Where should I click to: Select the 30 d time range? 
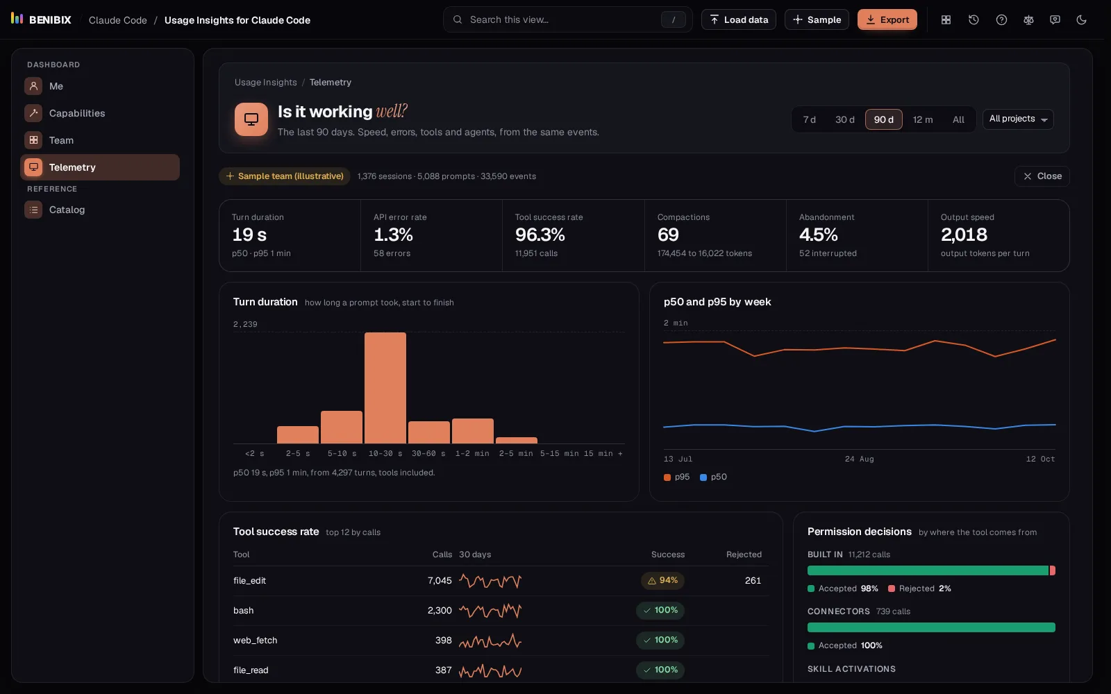pyautogui.click(x=845, y=119)
